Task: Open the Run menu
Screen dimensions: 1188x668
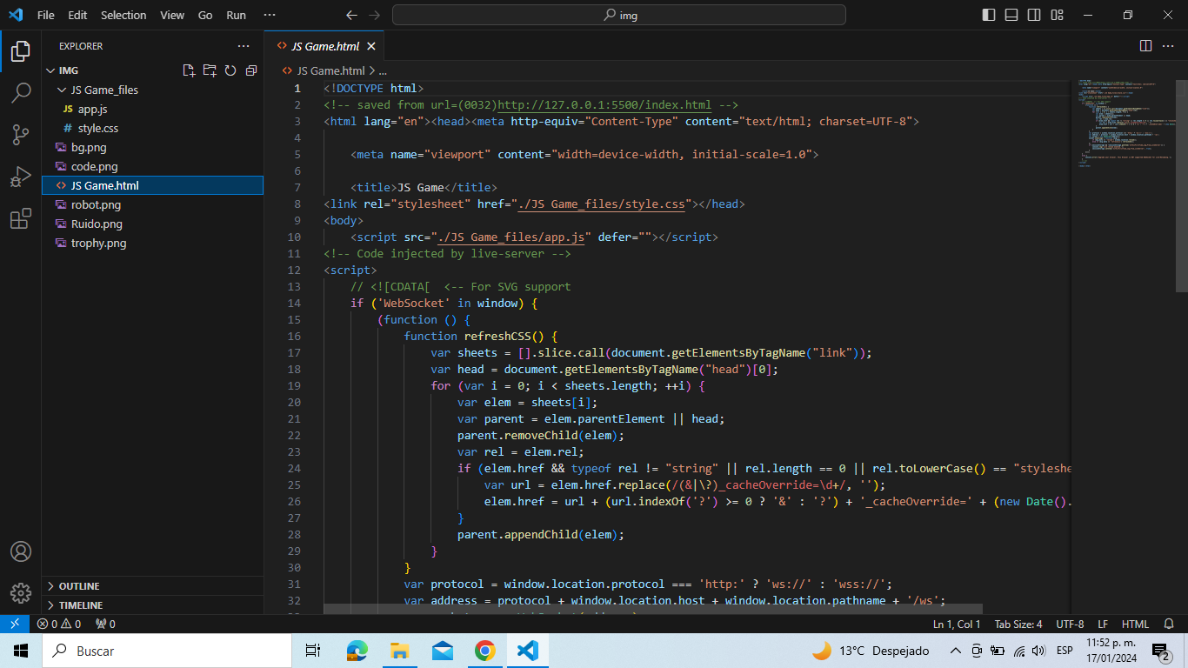Action: (236, 15)
